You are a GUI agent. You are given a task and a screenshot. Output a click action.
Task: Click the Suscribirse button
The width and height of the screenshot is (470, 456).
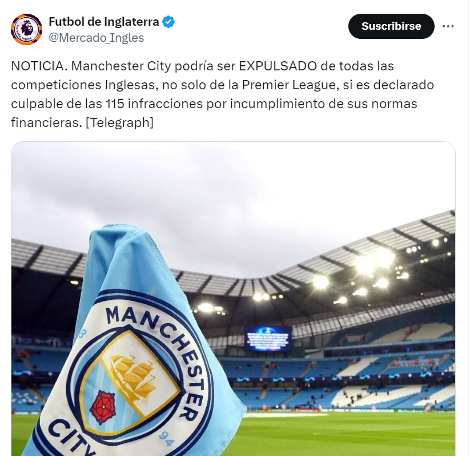point(391,26)
